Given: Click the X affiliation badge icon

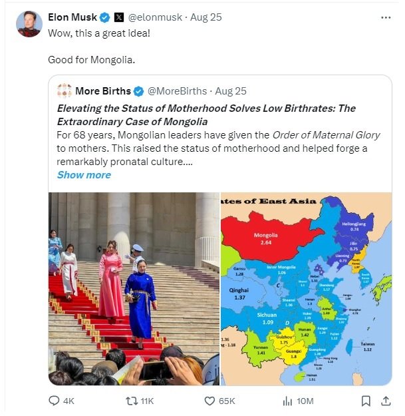Looking at the screenshot, I should click(119, 17).
